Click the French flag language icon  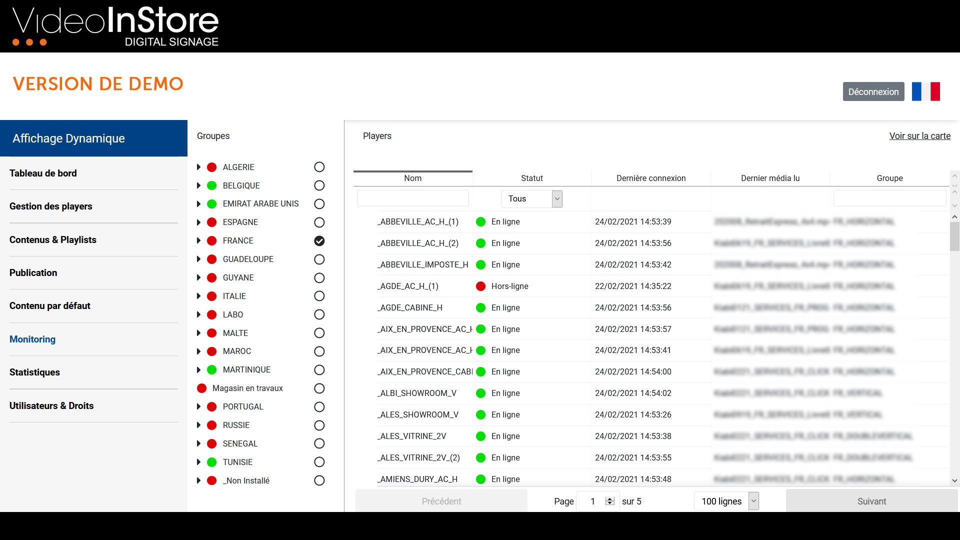[925, 91]
